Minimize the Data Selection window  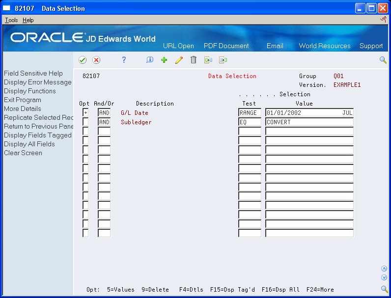coord(360,8)
